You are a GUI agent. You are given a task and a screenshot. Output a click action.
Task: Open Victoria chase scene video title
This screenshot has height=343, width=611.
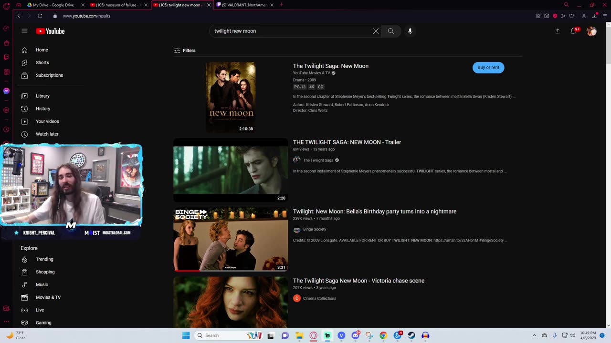click(x=358, y=281)
